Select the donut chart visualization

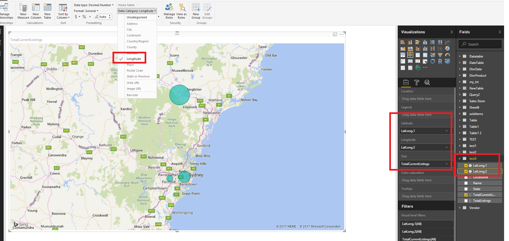[x=433, y=61]
